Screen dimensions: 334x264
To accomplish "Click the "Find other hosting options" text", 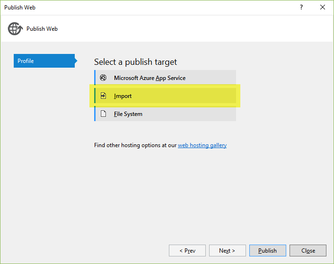I will (x=135, y=145).
